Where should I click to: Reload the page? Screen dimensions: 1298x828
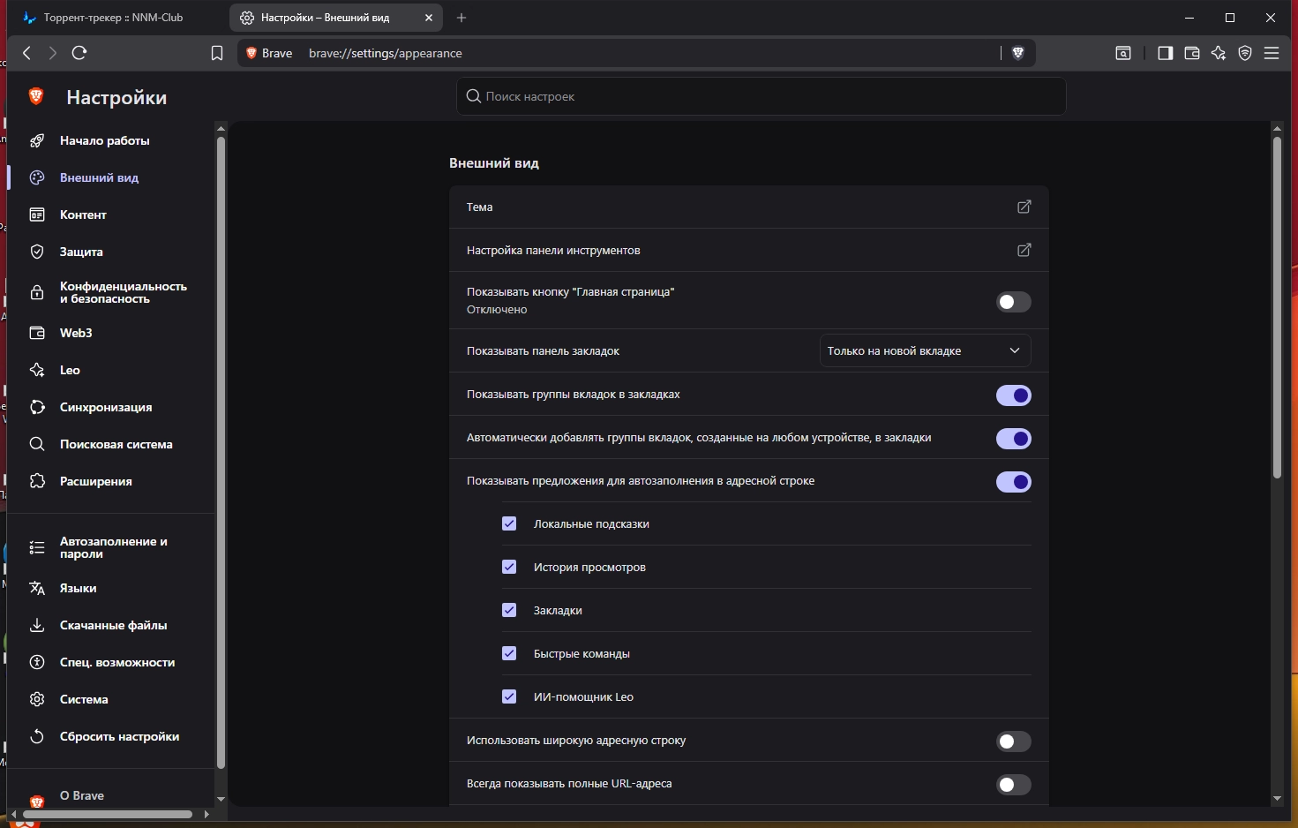pyautogui.click(x=79, y=53)
